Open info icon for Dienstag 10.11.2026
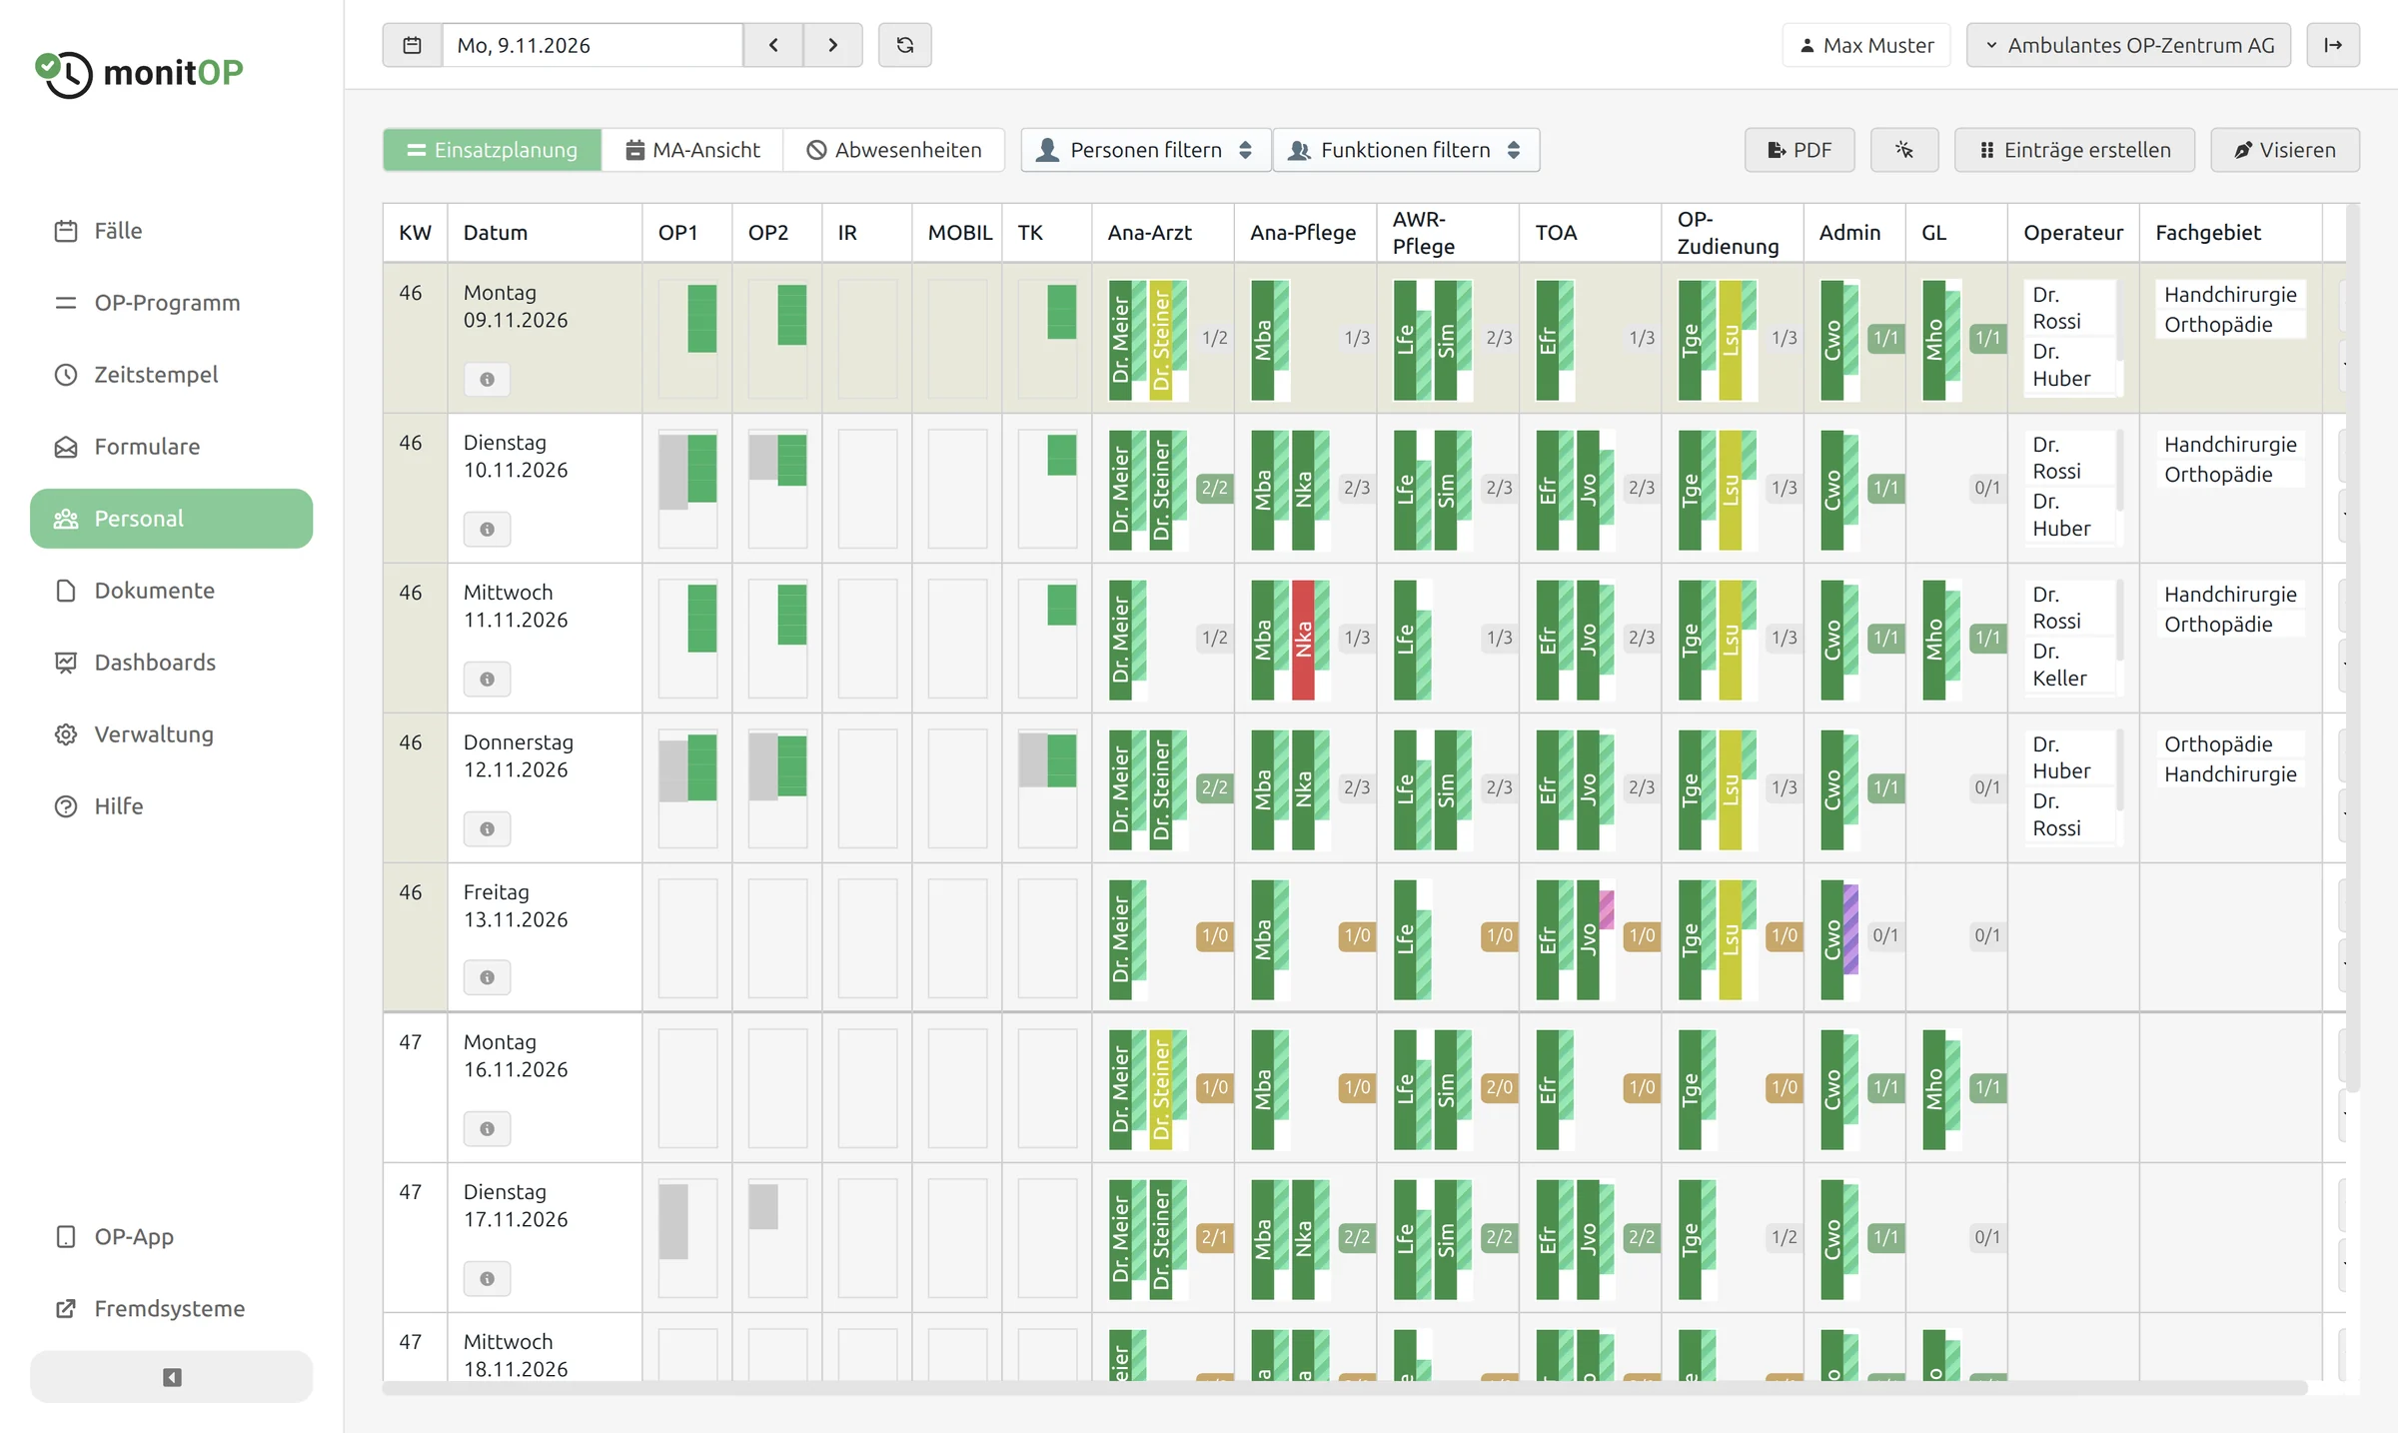The height and width of the screenshot is (1433, 2398). click(487, 530)
